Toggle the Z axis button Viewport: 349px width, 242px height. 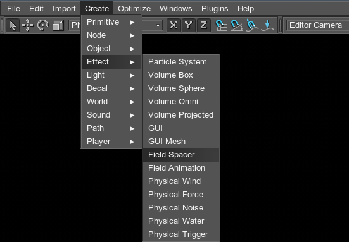(204, 25)
